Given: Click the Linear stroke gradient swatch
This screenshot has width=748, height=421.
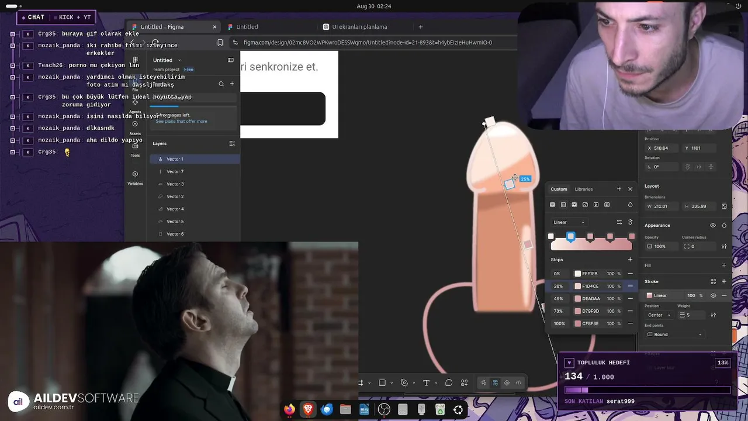Looking at the screenshot, I should (x=649, y=296).
